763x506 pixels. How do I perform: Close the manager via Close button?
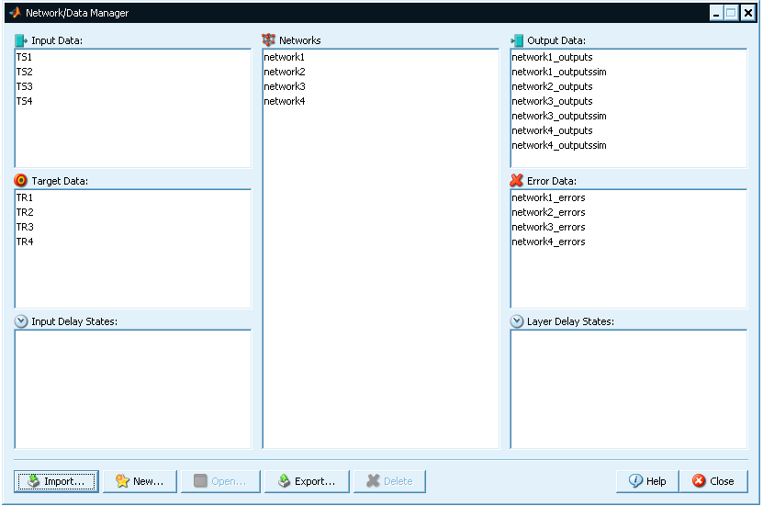tap(713, 481)
